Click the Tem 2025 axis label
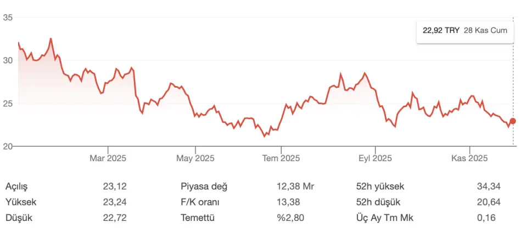This screenshot has width=527, height=239. coord(281,158)
